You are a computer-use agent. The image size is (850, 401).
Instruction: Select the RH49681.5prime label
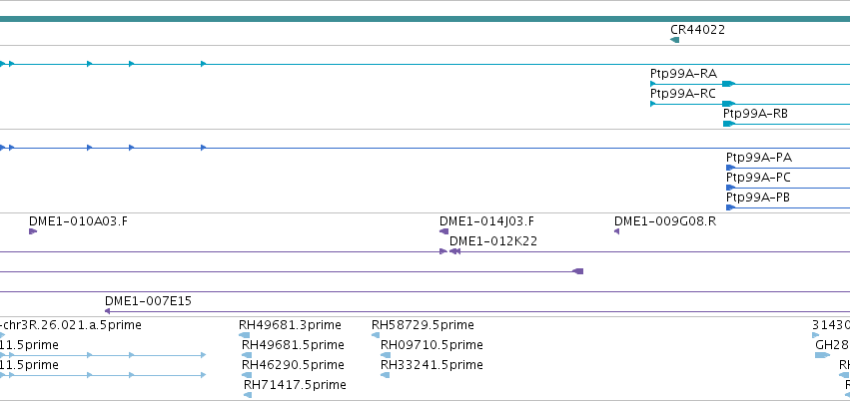tap(293, 345)
